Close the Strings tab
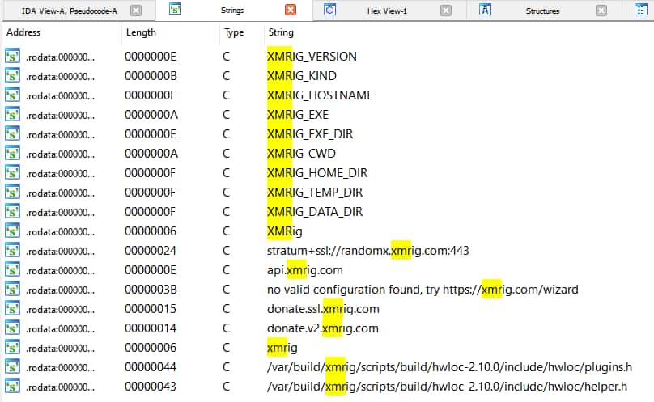This screenshot has width=654, height=402. pyautogui.click(x=291, y=11)
